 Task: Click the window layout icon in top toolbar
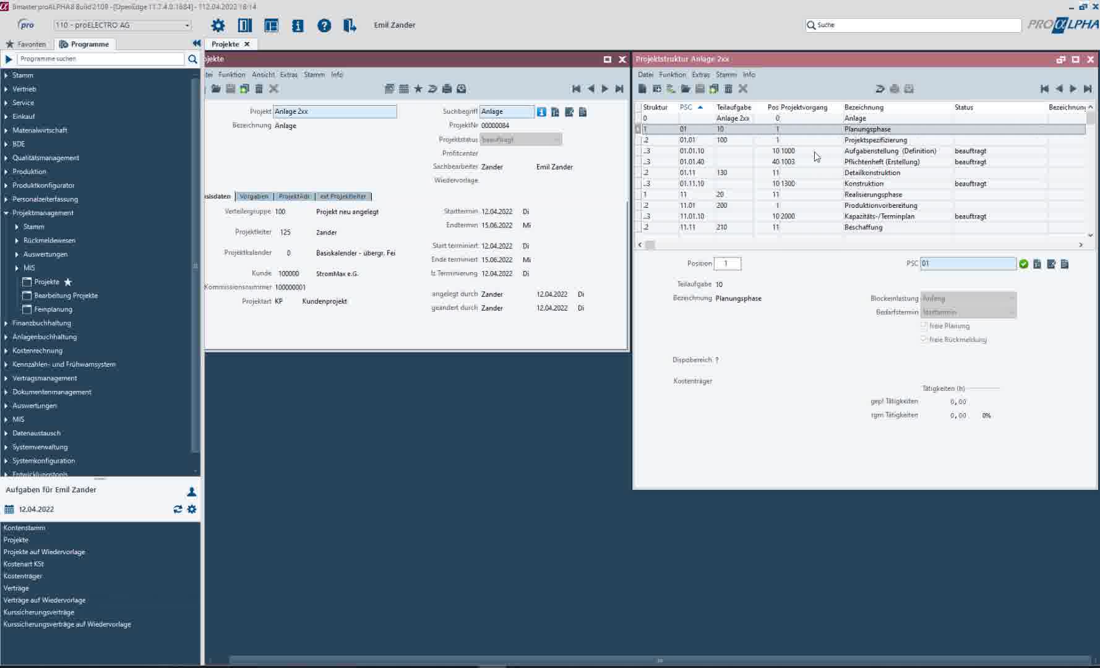[x=271, y=25]
